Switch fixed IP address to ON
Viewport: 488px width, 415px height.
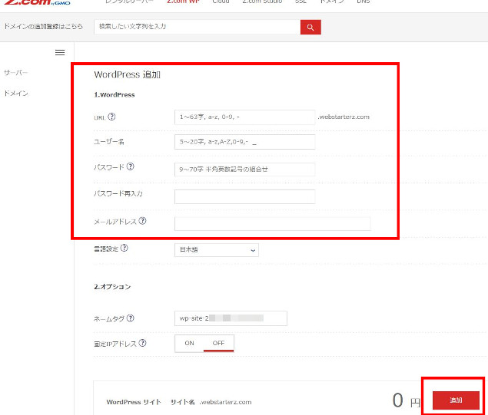pos(189,343)
